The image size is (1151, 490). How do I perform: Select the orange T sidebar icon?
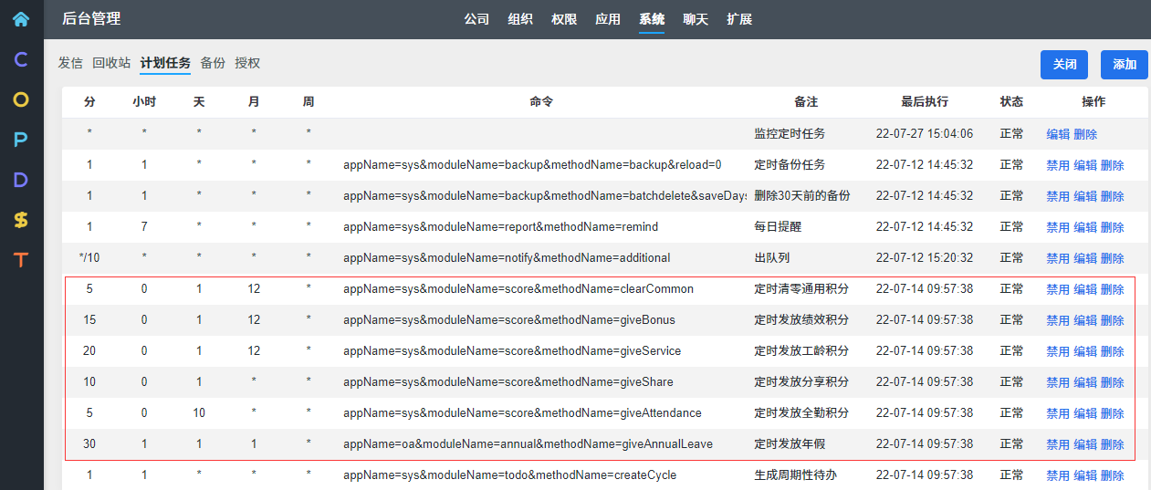(20, 260)
